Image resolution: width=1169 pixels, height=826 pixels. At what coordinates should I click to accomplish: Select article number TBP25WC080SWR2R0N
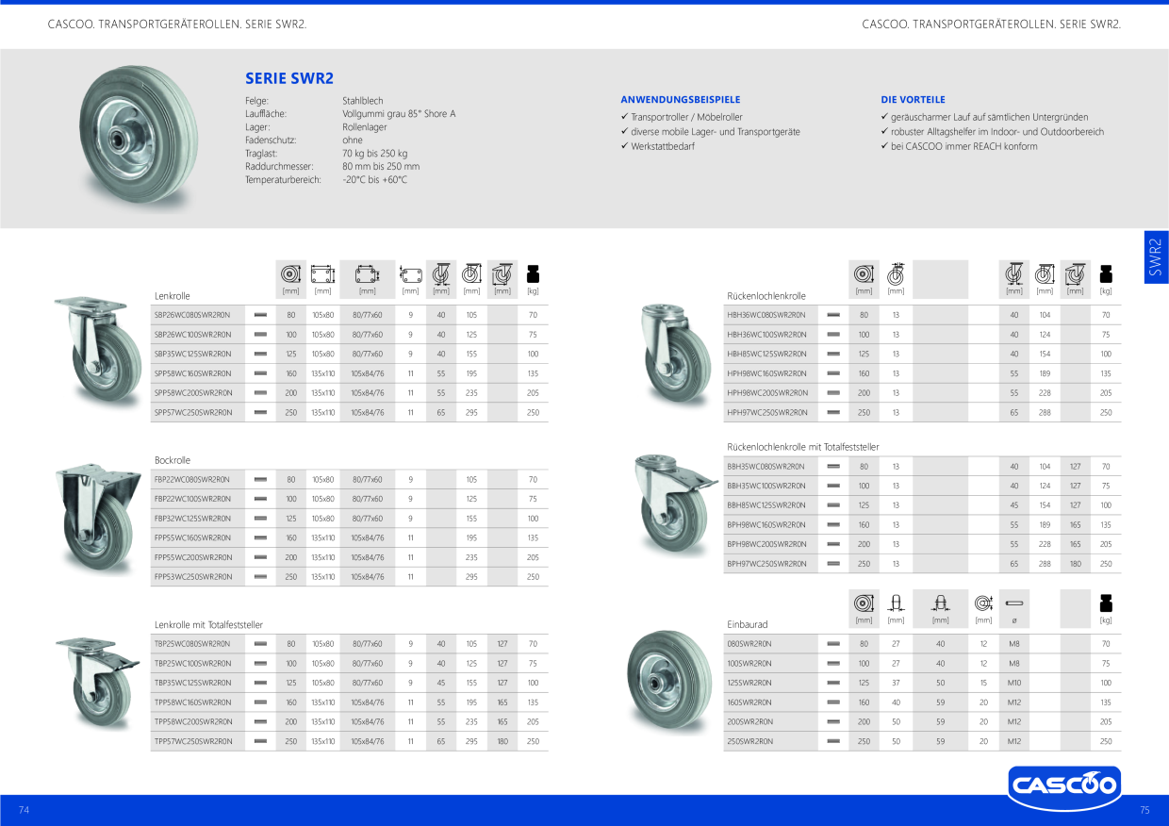[192, 644]
